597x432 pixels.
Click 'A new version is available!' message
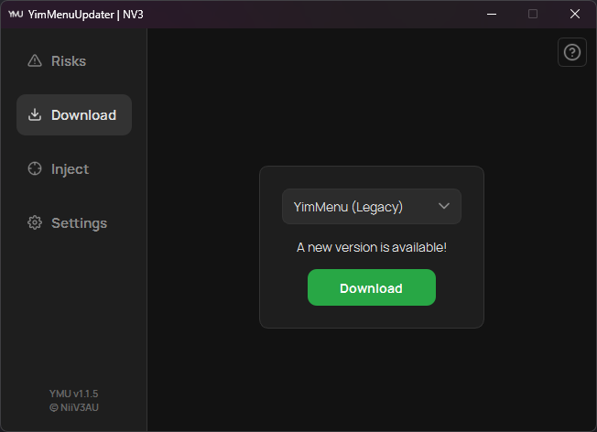tap(372, 247)
